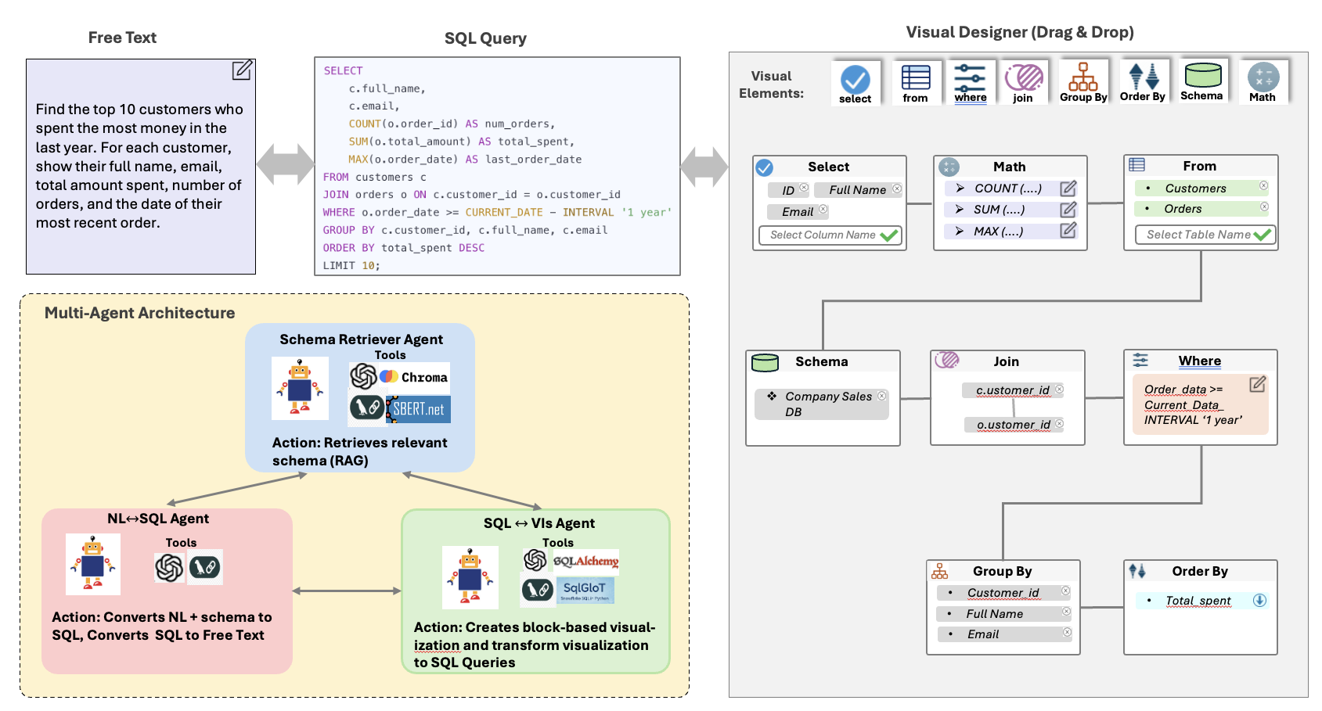This screenshot has height=711, width=1322.
Task: Open edit icon on Free Text box
Action: (242, 70)
